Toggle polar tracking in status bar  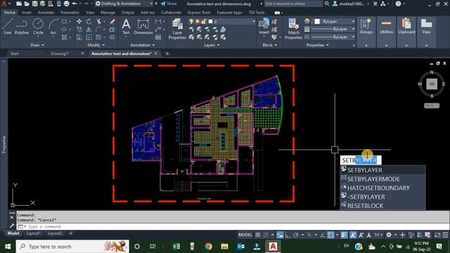tap(296, 235)
